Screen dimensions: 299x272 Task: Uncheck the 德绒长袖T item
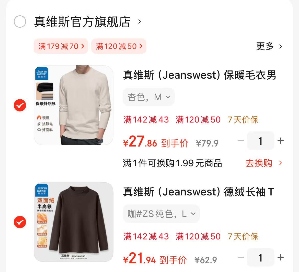click(x=20, y=222)
